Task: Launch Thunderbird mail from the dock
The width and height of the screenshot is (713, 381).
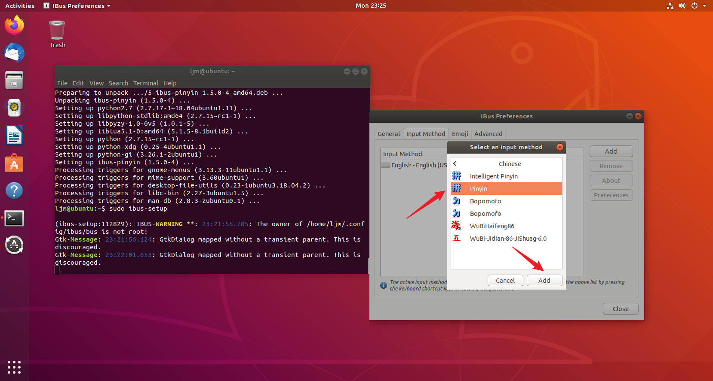Action: 14,53
